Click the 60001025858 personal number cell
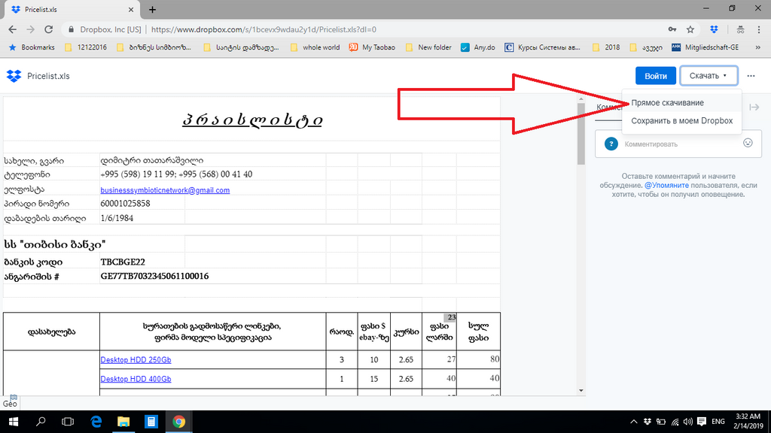This screenshot has height=433, width=771. (125, 203)
